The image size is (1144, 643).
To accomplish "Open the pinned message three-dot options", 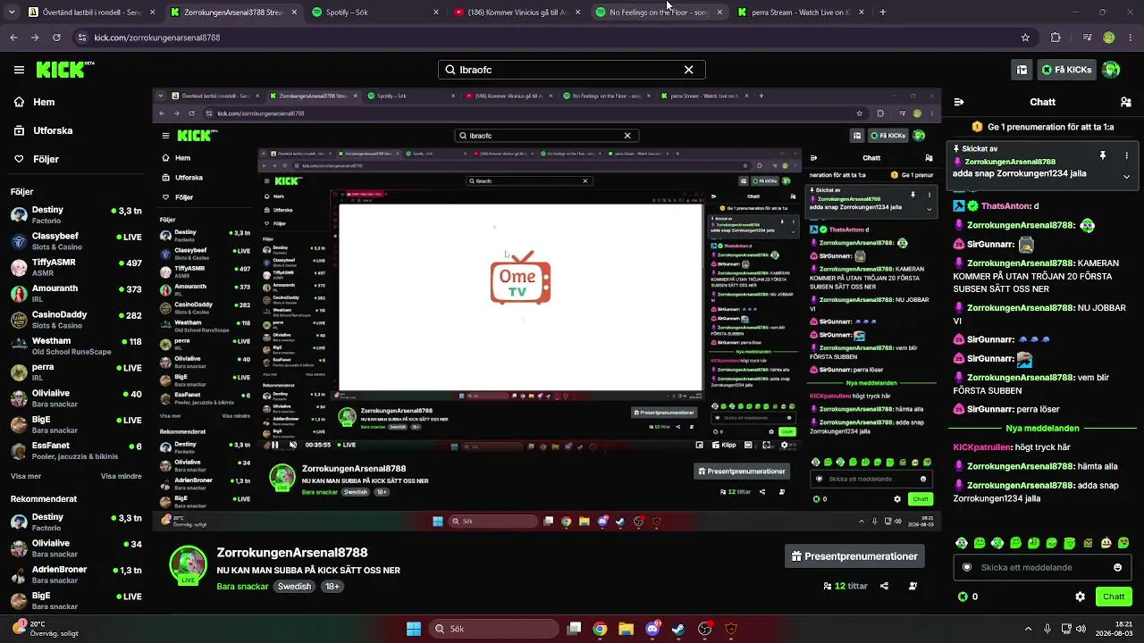I will [x=1126, y=155].
